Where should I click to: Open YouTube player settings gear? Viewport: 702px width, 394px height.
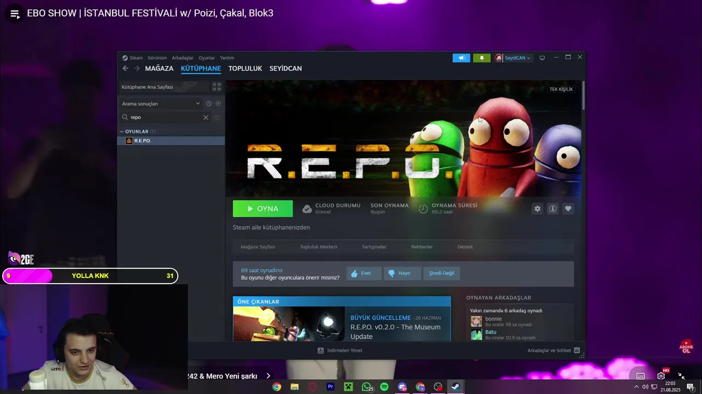pyautogui.click(x=661, y=375)
